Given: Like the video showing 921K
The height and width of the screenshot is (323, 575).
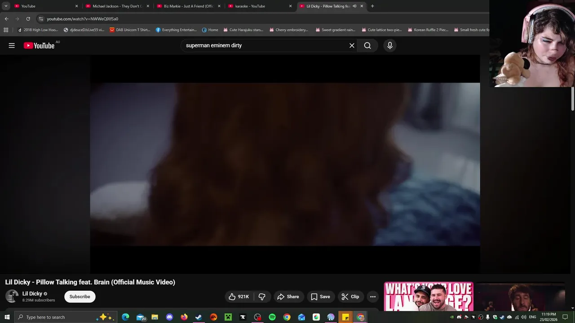Looking at the screenshot, I should (239, 297).
